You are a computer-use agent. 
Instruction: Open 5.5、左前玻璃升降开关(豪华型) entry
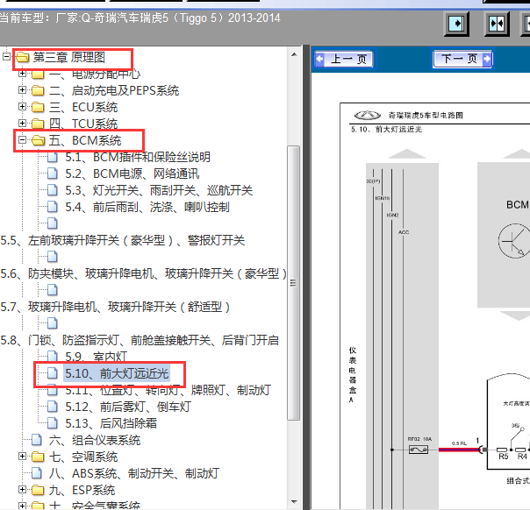click(x=123, y=240)
